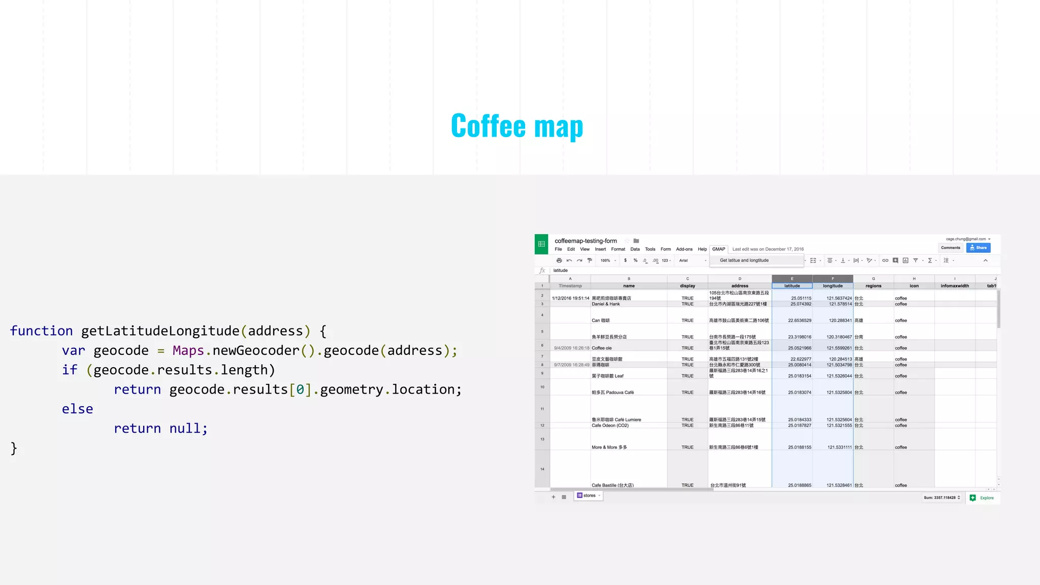
Task: Open the Tools menu
Action: tap(650, 249)
